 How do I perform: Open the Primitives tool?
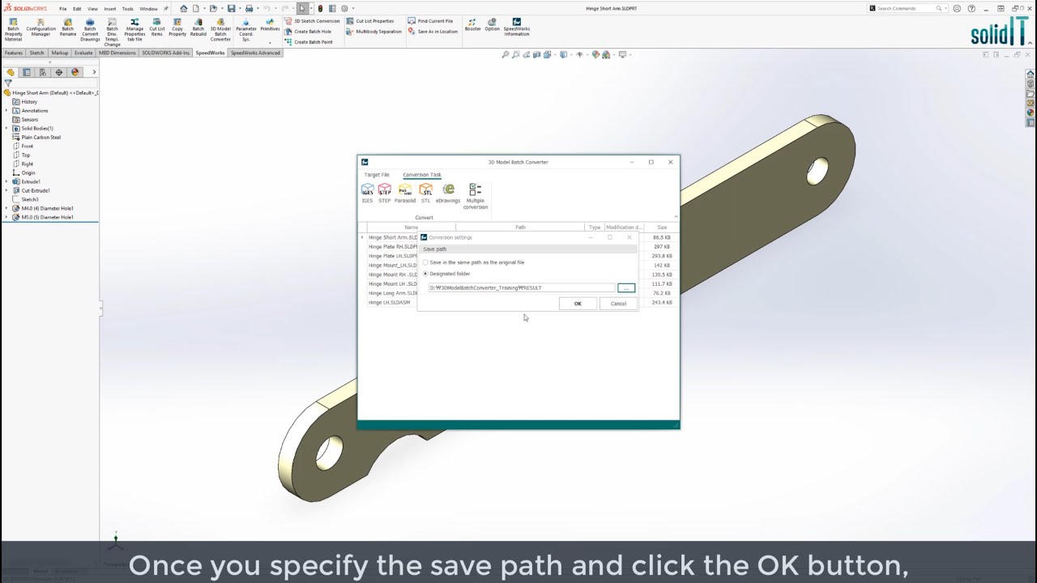click(x=270, y=24)
